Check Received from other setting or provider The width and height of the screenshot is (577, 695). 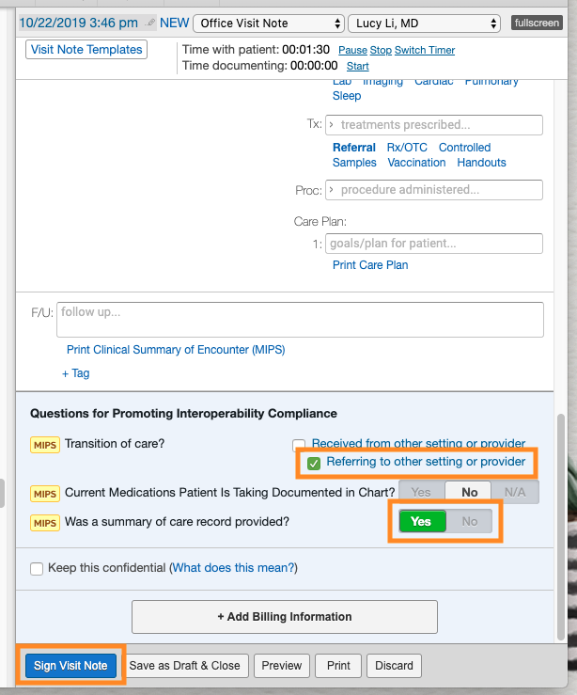tap(299, 444)
